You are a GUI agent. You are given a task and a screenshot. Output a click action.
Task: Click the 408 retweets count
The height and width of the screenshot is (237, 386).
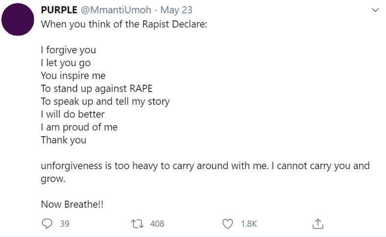(157, 224)
